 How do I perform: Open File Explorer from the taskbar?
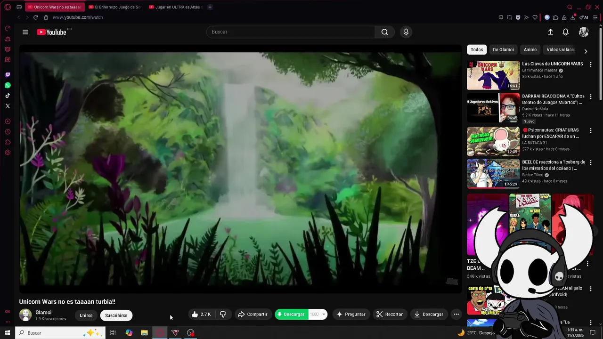pos(144,333)
